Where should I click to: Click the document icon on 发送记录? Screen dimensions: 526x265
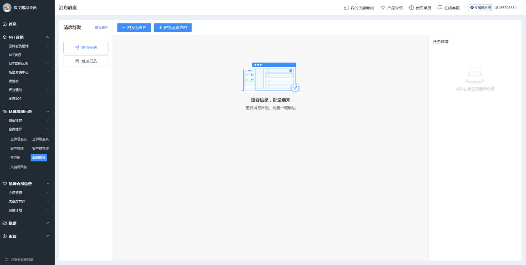[x=78, y=61]
